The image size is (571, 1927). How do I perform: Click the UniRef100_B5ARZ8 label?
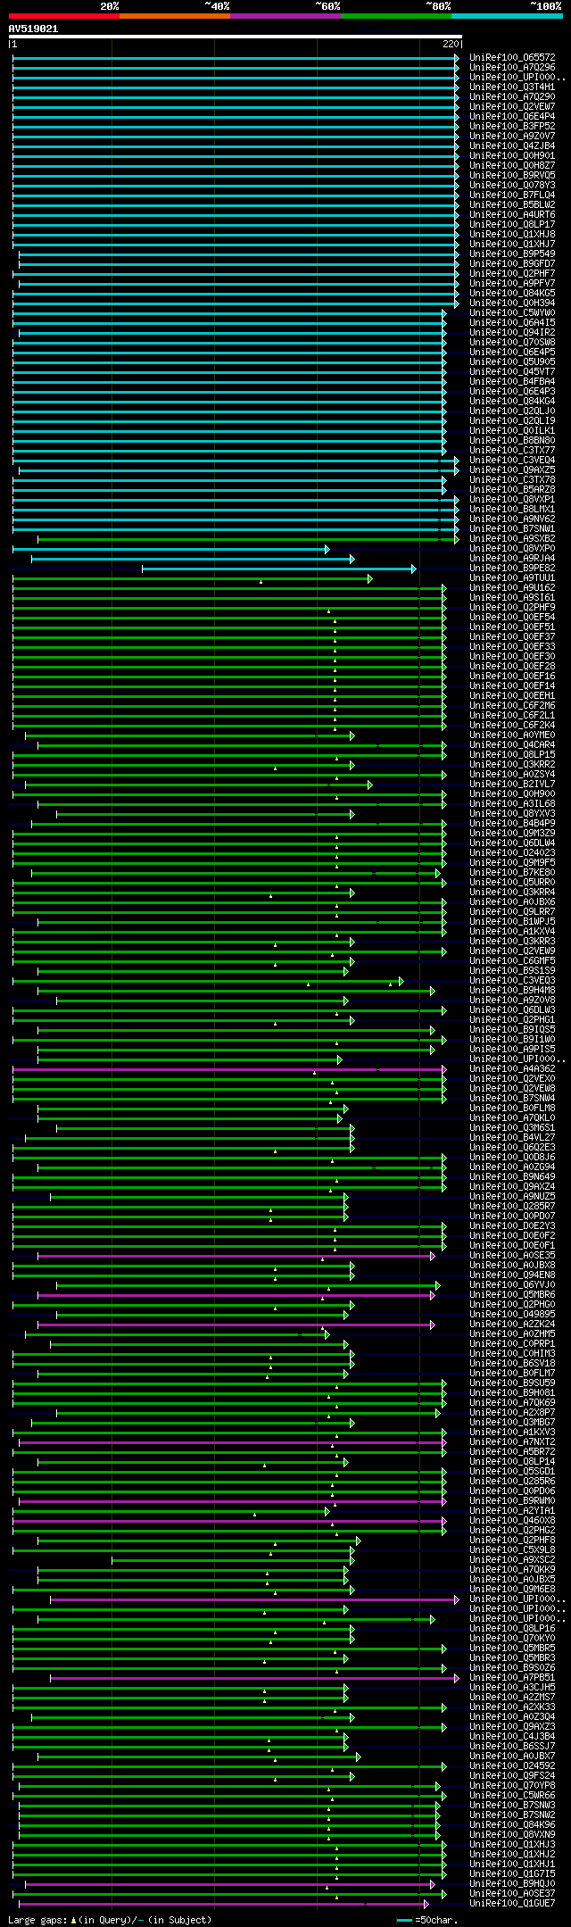[512, 490]
